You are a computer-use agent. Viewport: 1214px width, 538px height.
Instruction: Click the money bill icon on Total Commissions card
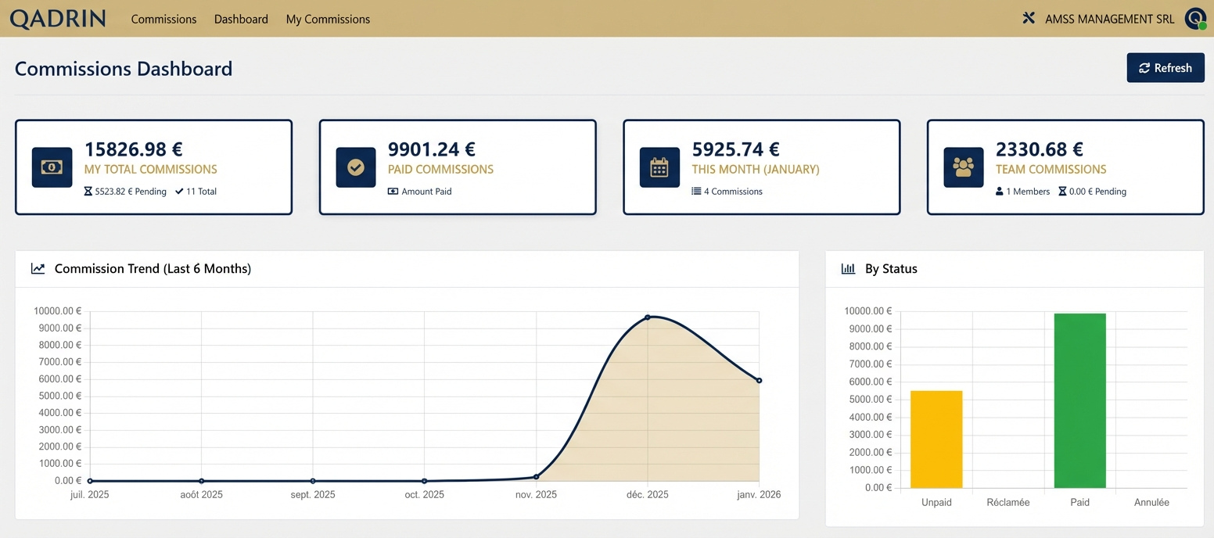click(x=52, y=167)
